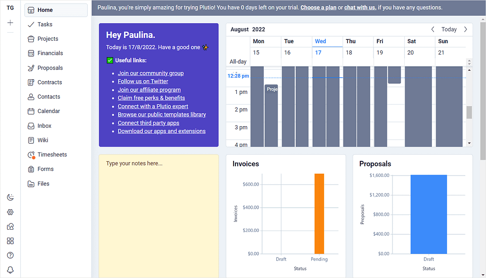Click the Proje event on Monday
Viewport: 486px width, 278px height.
pyautogui.click(x=271, y=115)
